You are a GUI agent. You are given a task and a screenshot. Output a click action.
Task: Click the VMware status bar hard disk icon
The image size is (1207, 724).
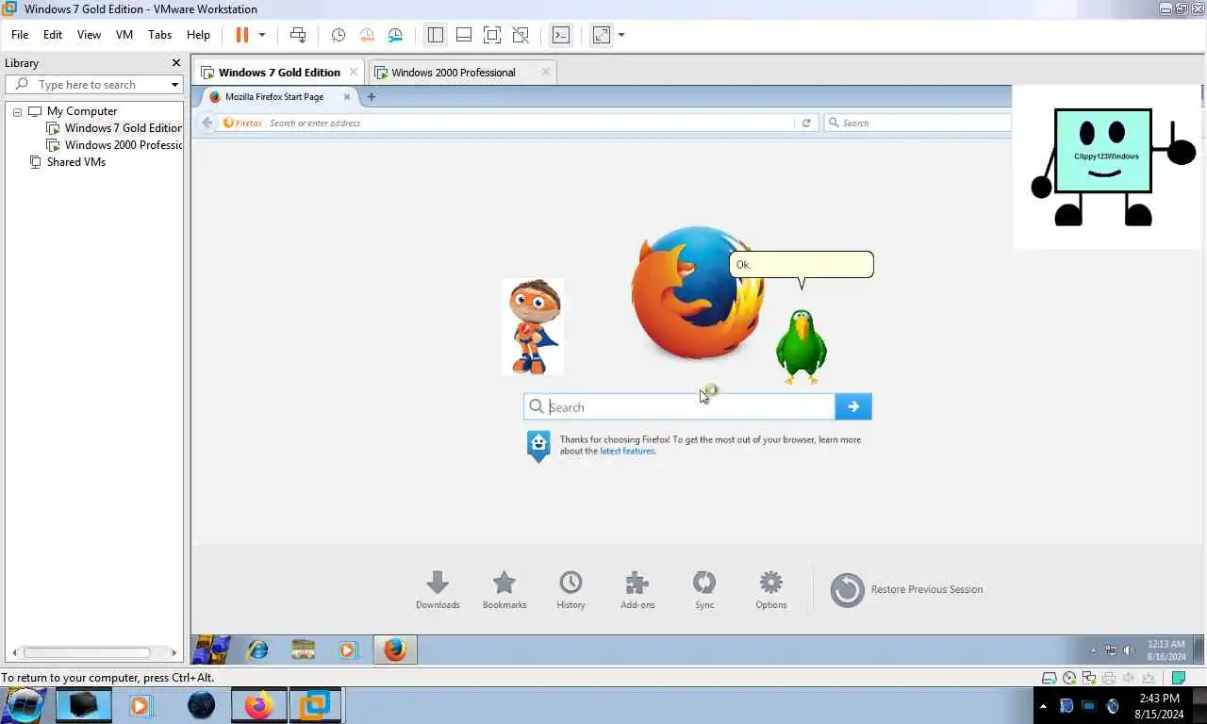pos(1049,678)
